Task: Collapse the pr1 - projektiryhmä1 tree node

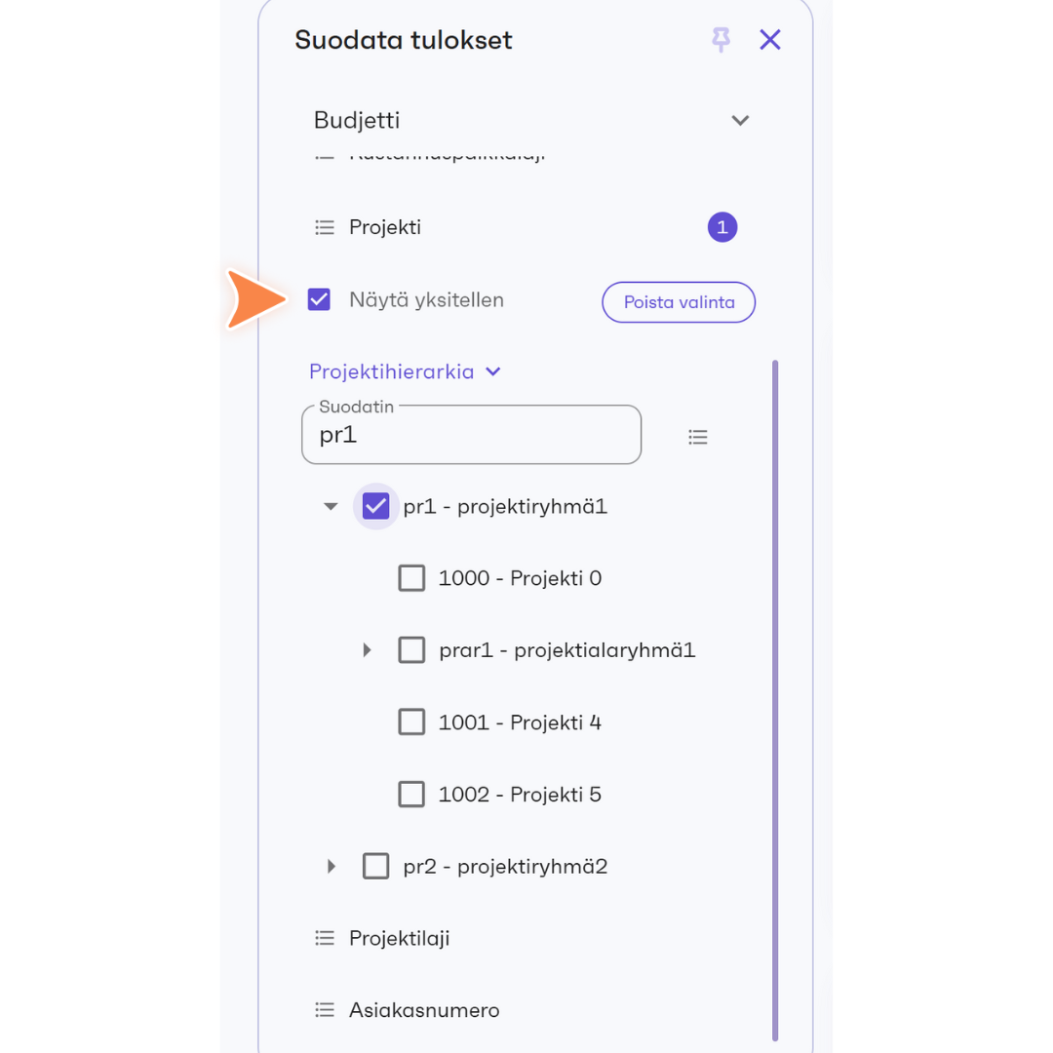Action: click(331, 506)
